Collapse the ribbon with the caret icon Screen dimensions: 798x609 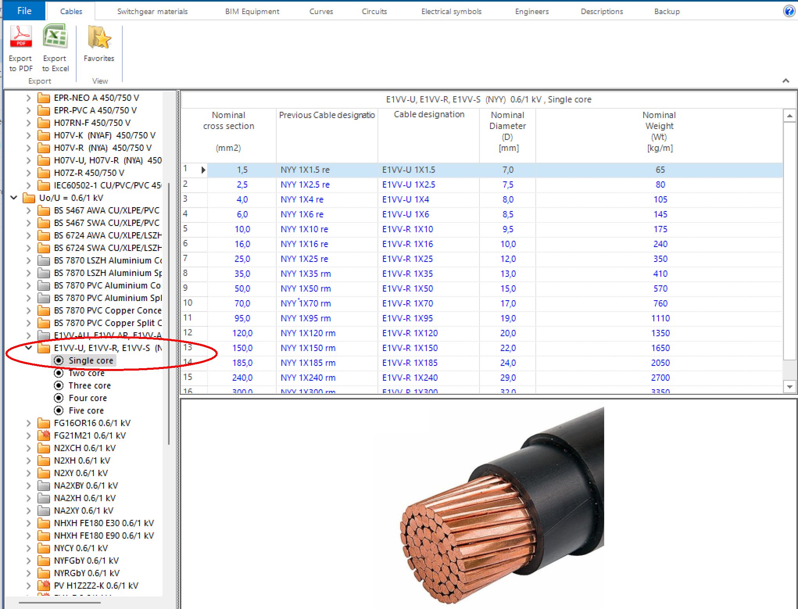coord(785,81)
